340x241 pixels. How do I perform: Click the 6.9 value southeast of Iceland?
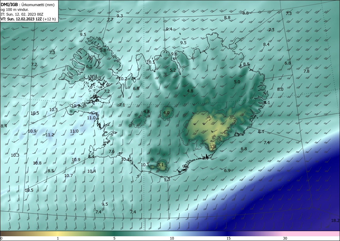tap(227, 171)
